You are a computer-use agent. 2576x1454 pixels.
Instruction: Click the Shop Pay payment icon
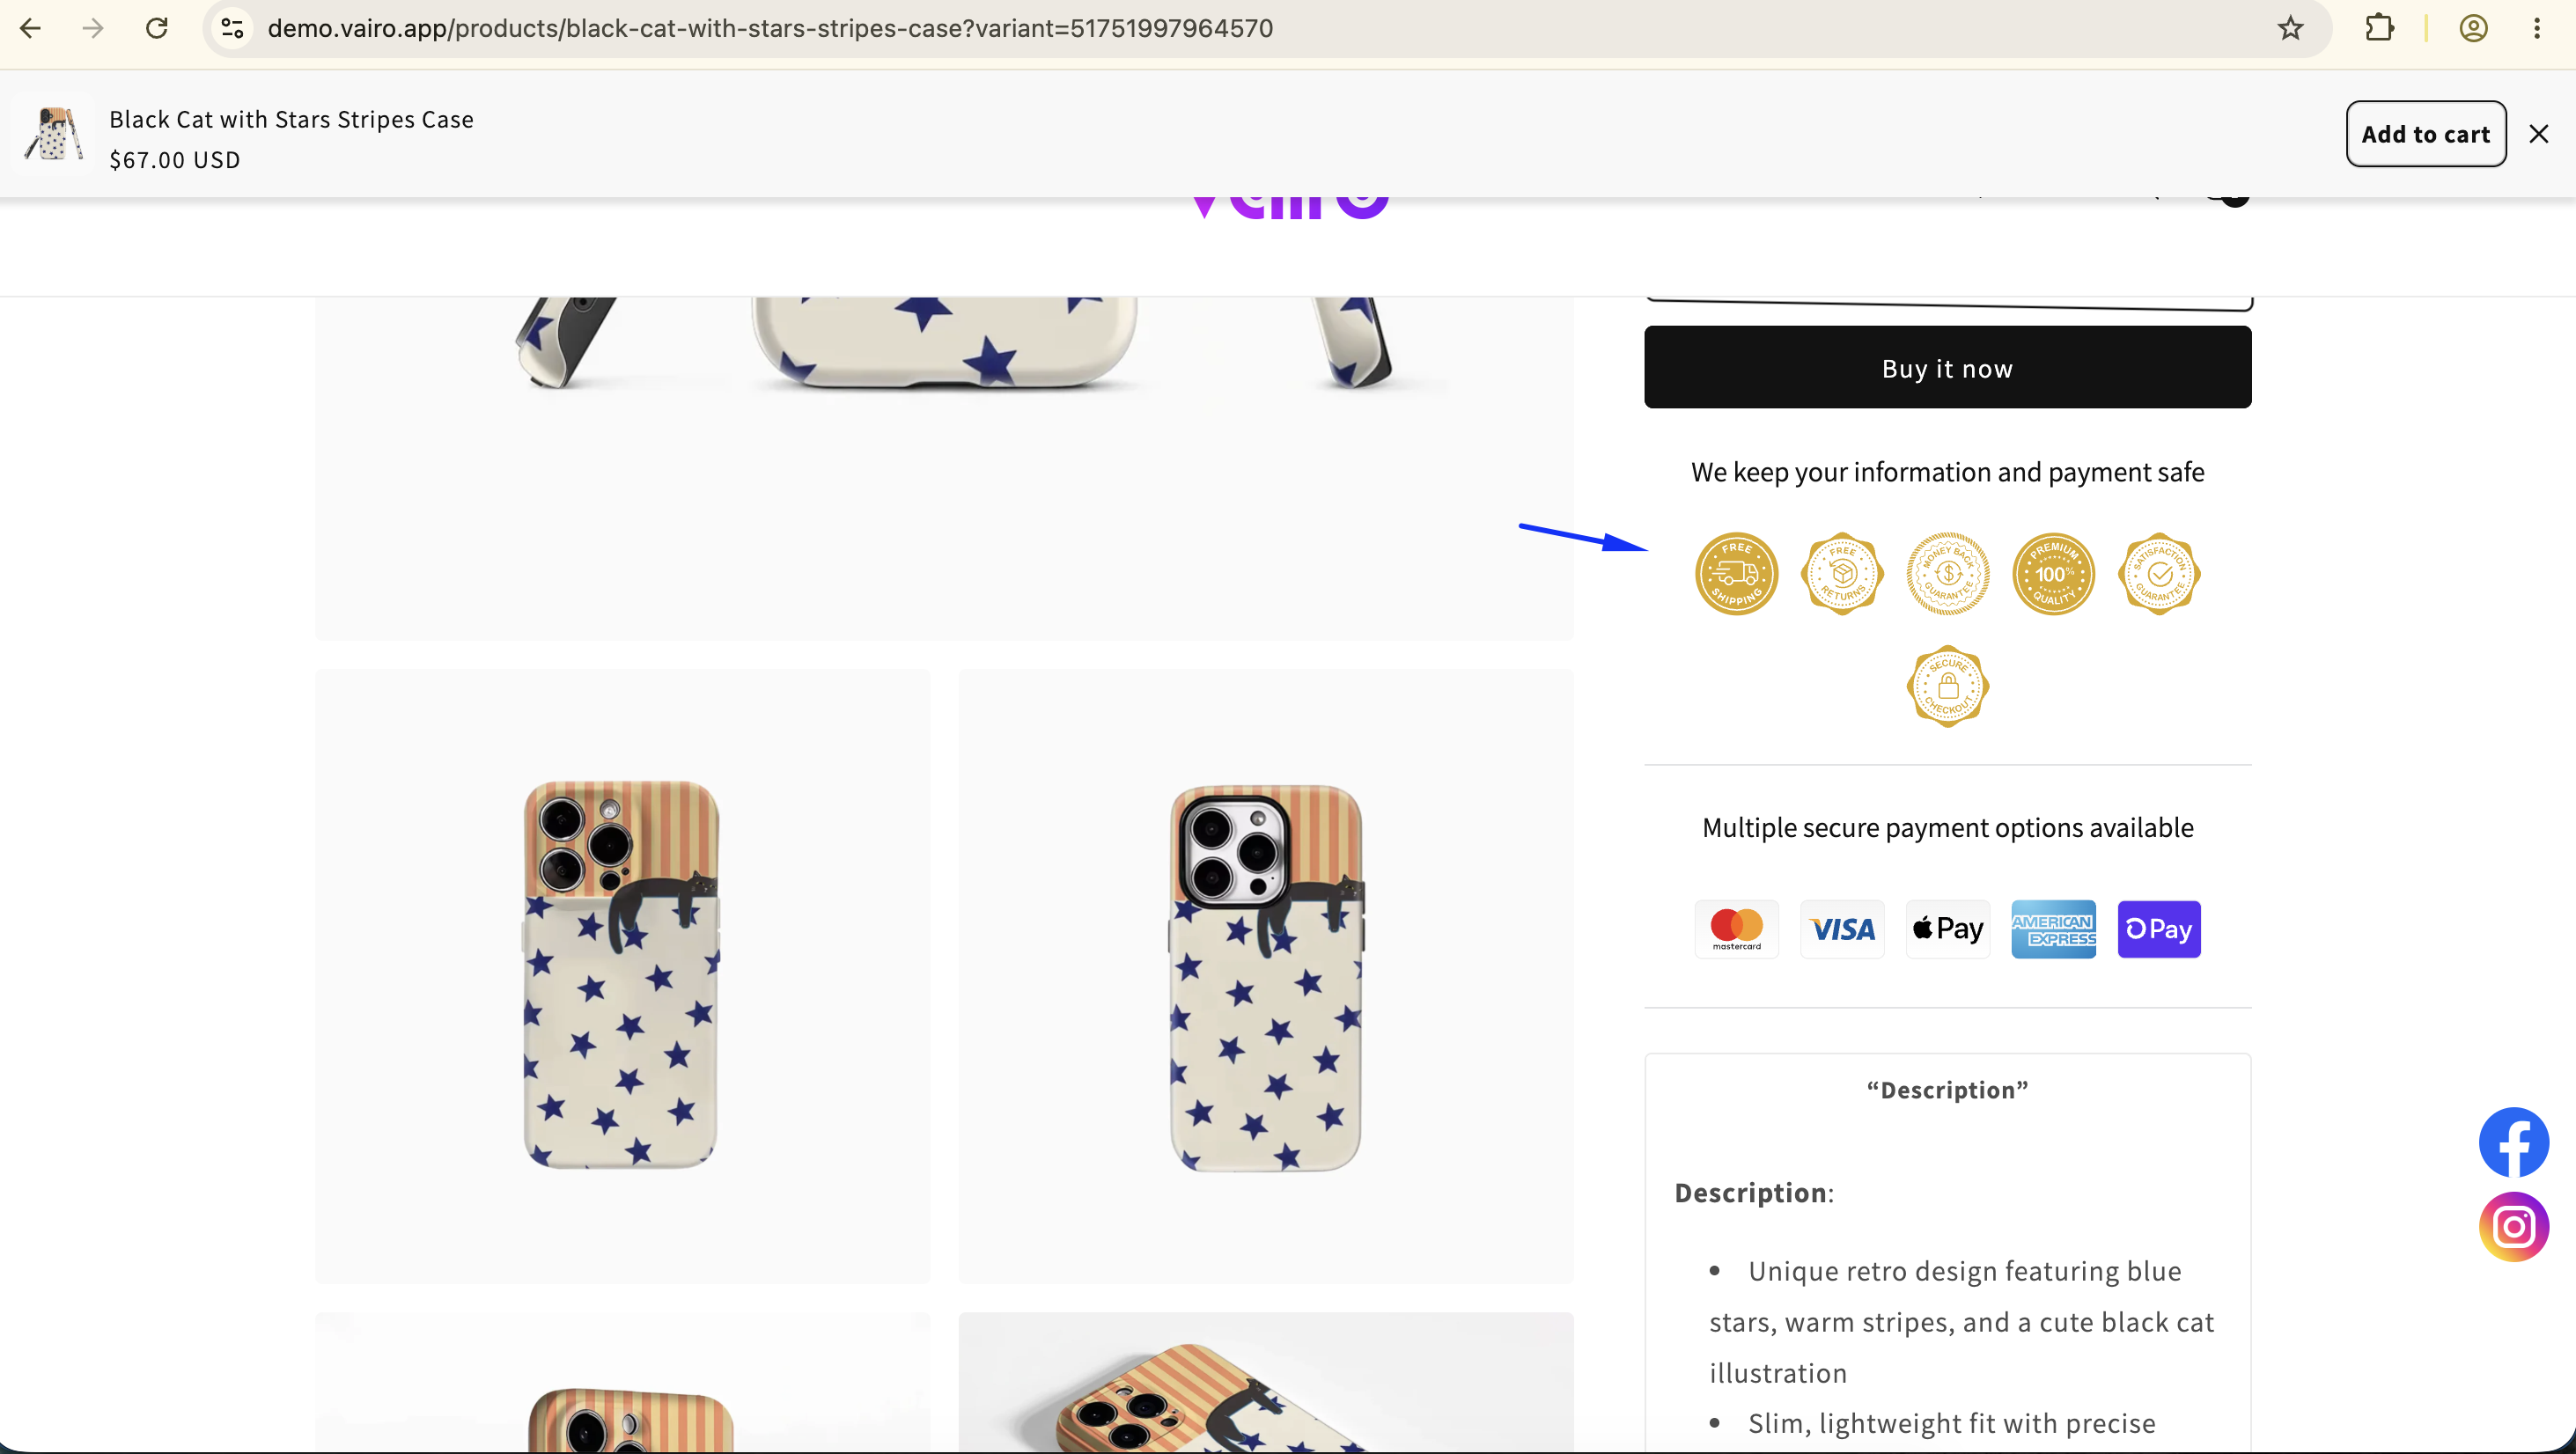tap(2159, 929)
